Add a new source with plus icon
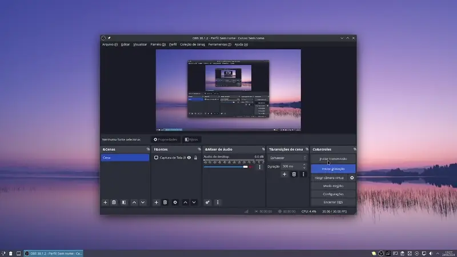 click(156, 202)
